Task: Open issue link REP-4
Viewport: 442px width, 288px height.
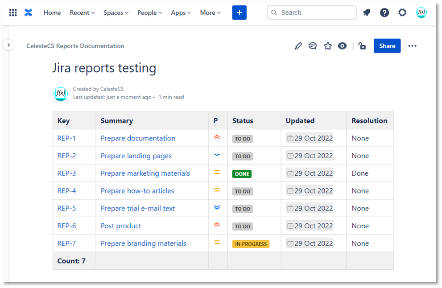Action: [66, 191]
